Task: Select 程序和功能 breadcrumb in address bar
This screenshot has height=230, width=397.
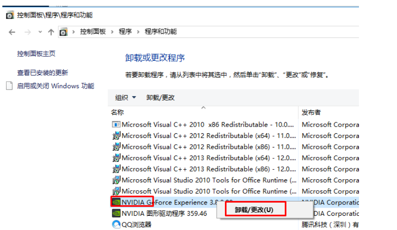Action: pos(161,32)
